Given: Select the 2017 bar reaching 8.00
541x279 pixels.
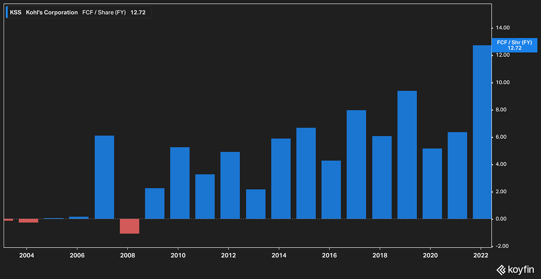Looking at the screenshot, I should pos(356,164).
